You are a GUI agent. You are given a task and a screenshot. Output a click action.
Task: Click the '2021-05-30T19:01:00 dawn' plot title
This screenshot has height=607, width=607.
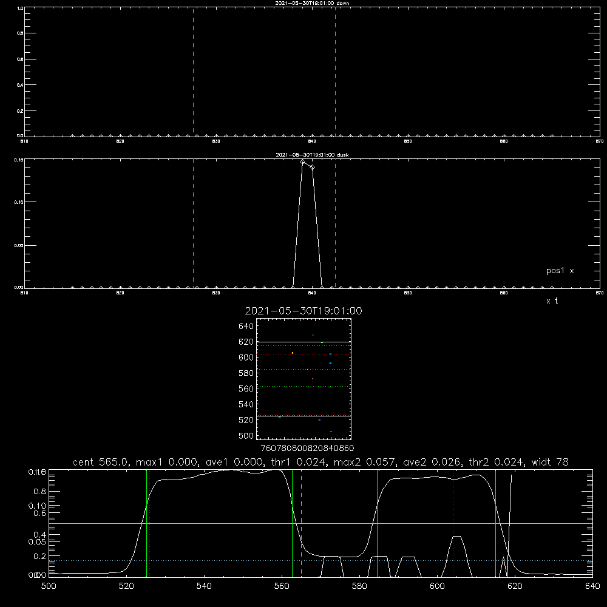[312, 3]
